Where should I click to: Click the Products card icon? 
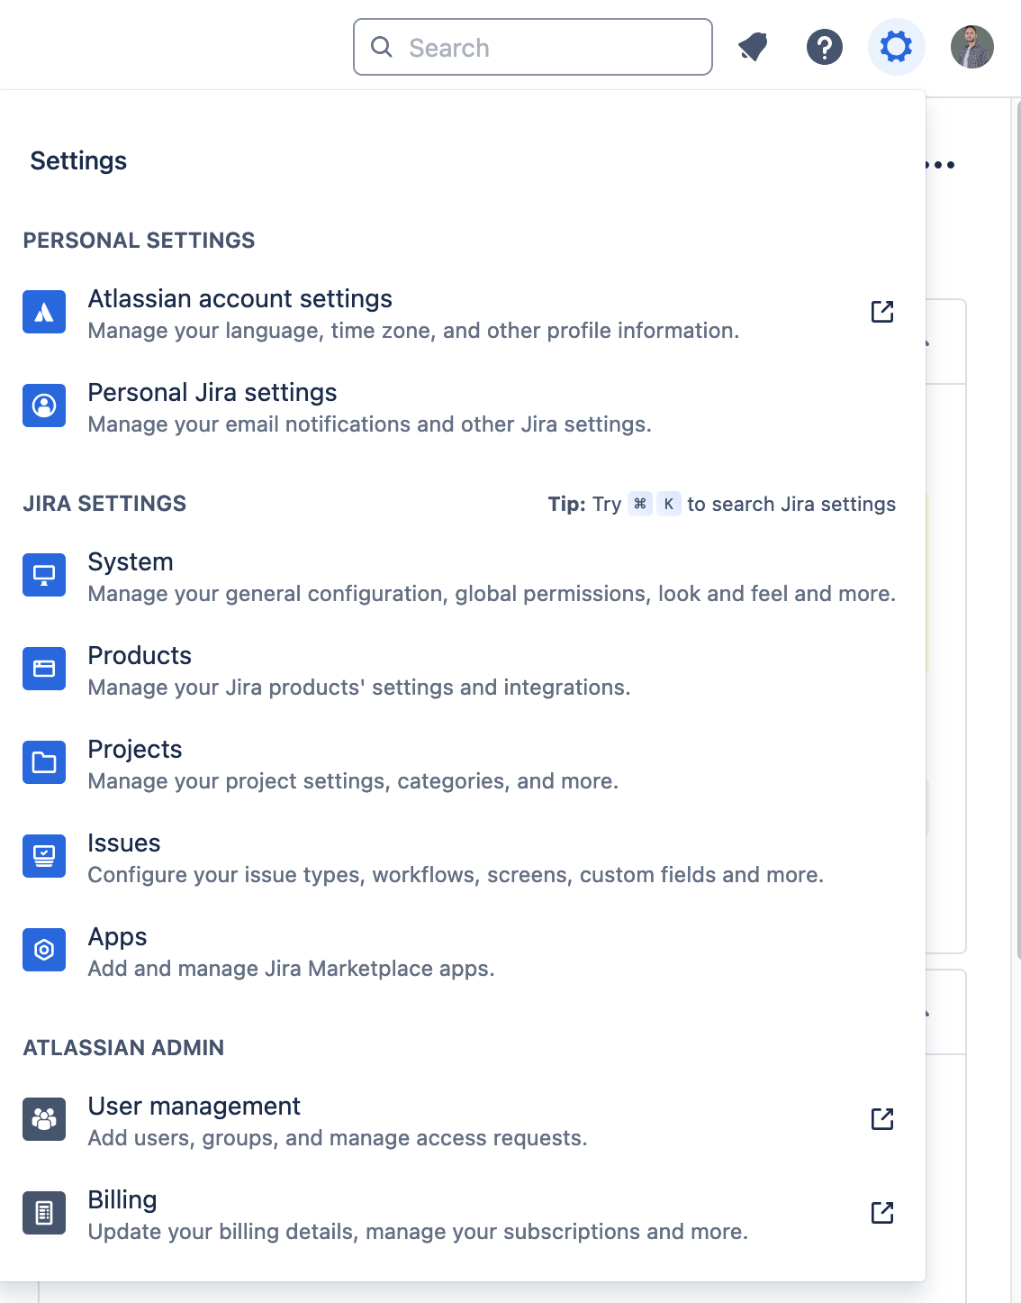point(43,669)
